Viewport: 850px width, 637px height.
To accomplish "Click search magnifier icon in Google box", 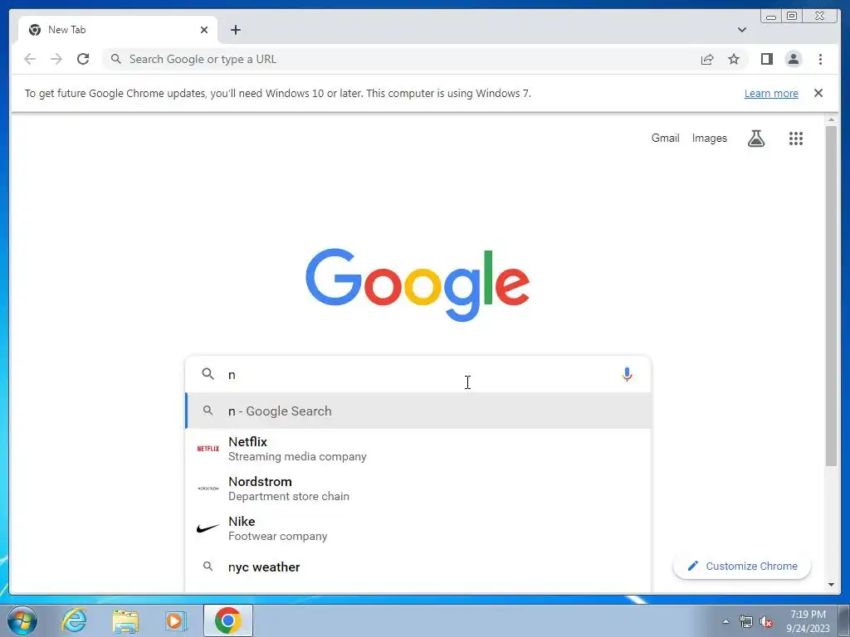I will pos(208,374).
